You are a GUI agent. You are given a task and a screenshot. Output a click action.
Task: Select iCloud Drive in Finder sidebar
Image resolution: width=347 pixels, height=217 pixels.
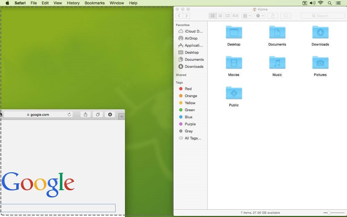click(191, 31)
